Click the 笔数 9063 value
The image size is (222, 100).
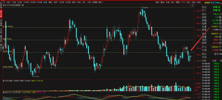(x=216, y=40)
